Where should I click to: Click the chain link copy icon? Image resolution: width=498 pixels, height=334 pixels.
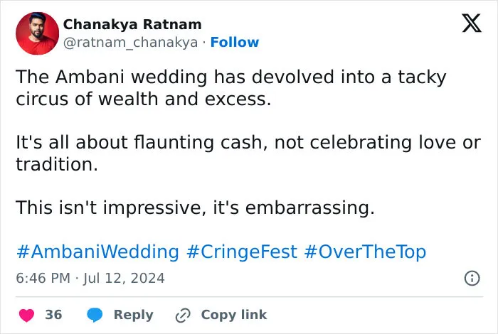tap(183, 315)
